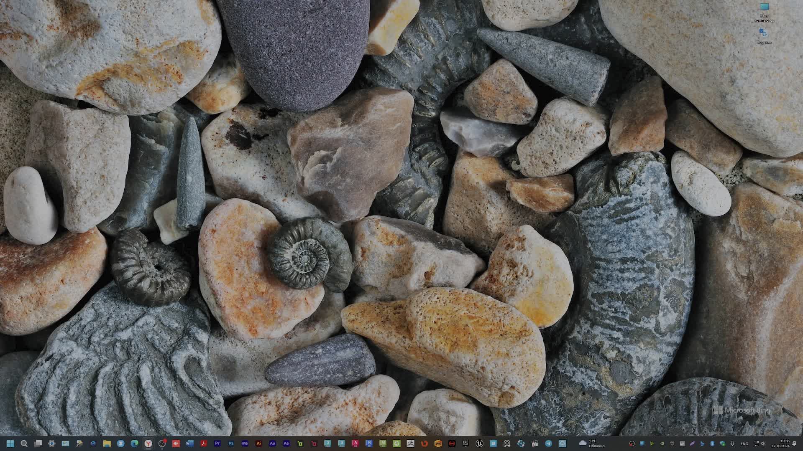This screenshot has height=451, width=803.
Task: Launch Yandex Browser from taskbar
Action: click(x=148, y=443)
